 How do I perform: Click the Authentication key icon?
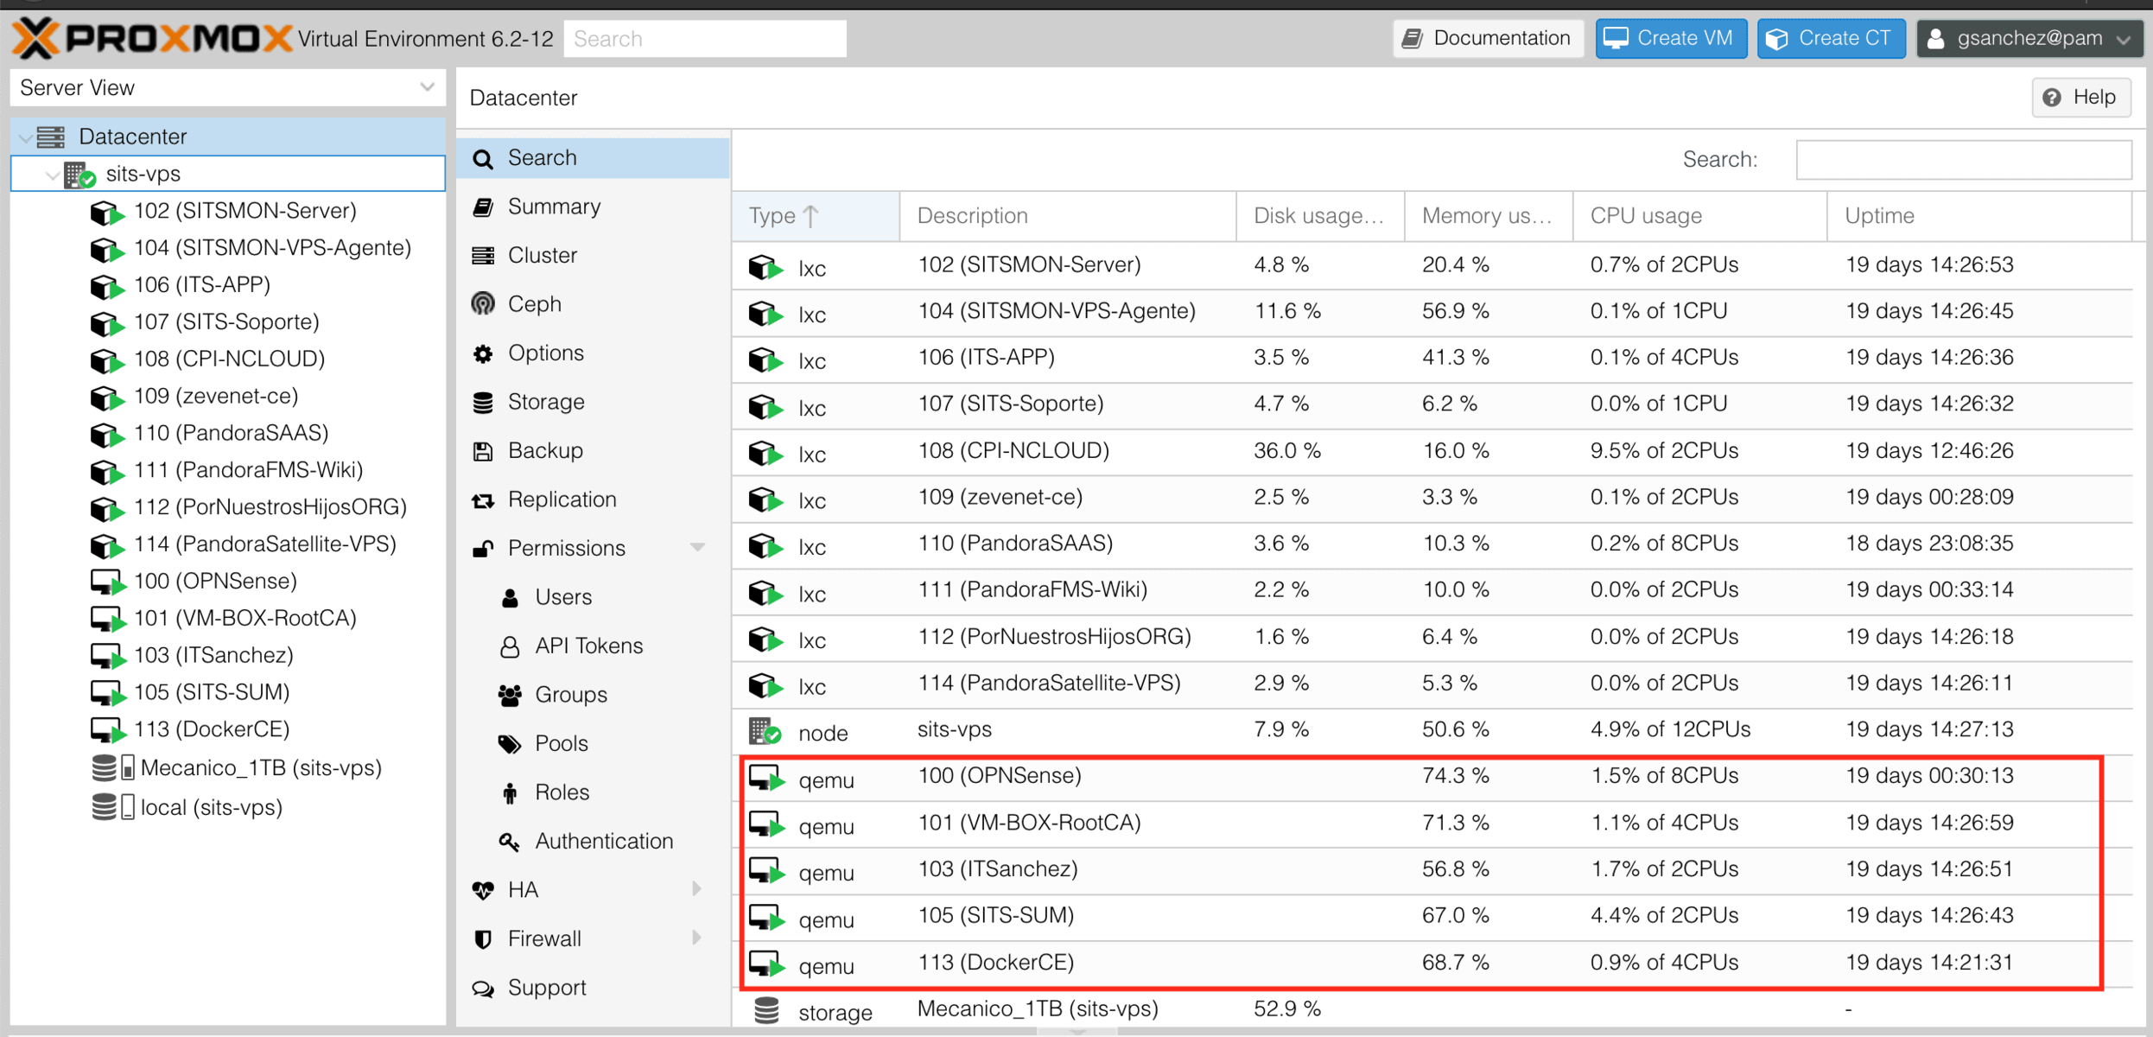(510, 842)
